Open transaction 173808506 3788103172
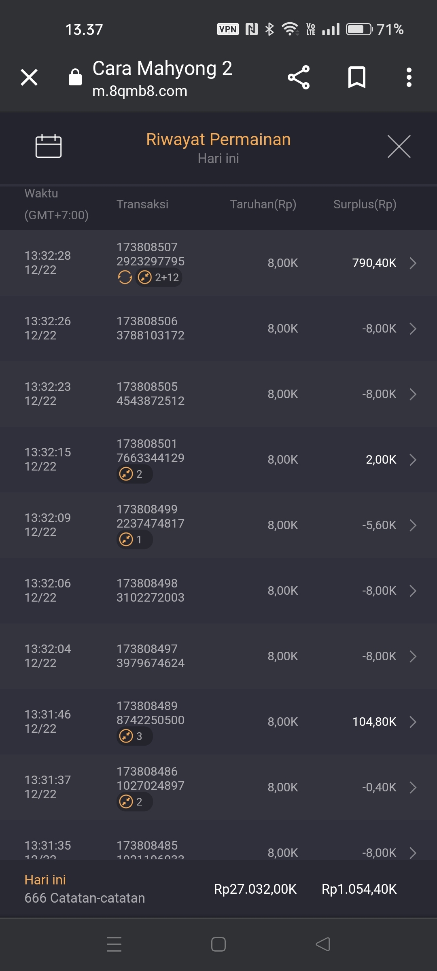The height and width of the screenshot is (971, 437). [x=151, y=328]
